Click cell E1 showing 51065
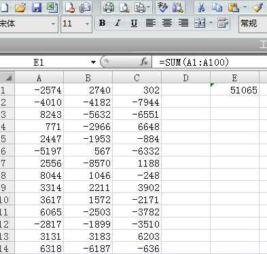Image resolution: width=267 pixels, height=254 pixels. [x=234, y=90]
